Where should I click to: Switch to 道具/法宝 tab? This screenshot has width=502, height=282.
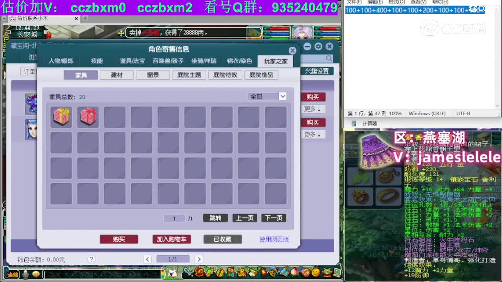click(x=132, y=61)
